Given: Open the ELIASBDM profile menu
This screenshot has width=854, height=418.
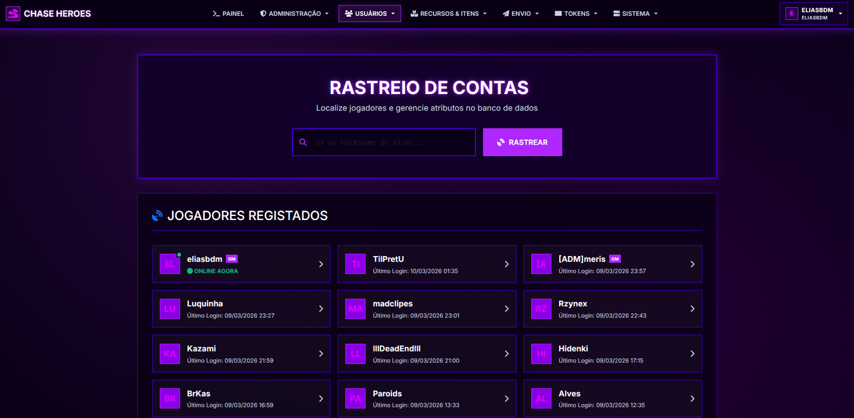Looking at the screenshot, I should point(813,14).
